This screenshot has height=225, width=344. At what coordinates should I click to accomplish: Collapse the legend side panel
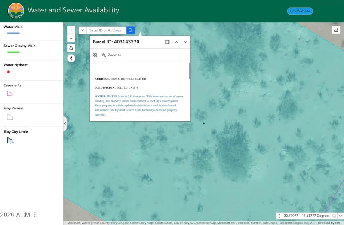pyautogui.click(x=65, y=124)
